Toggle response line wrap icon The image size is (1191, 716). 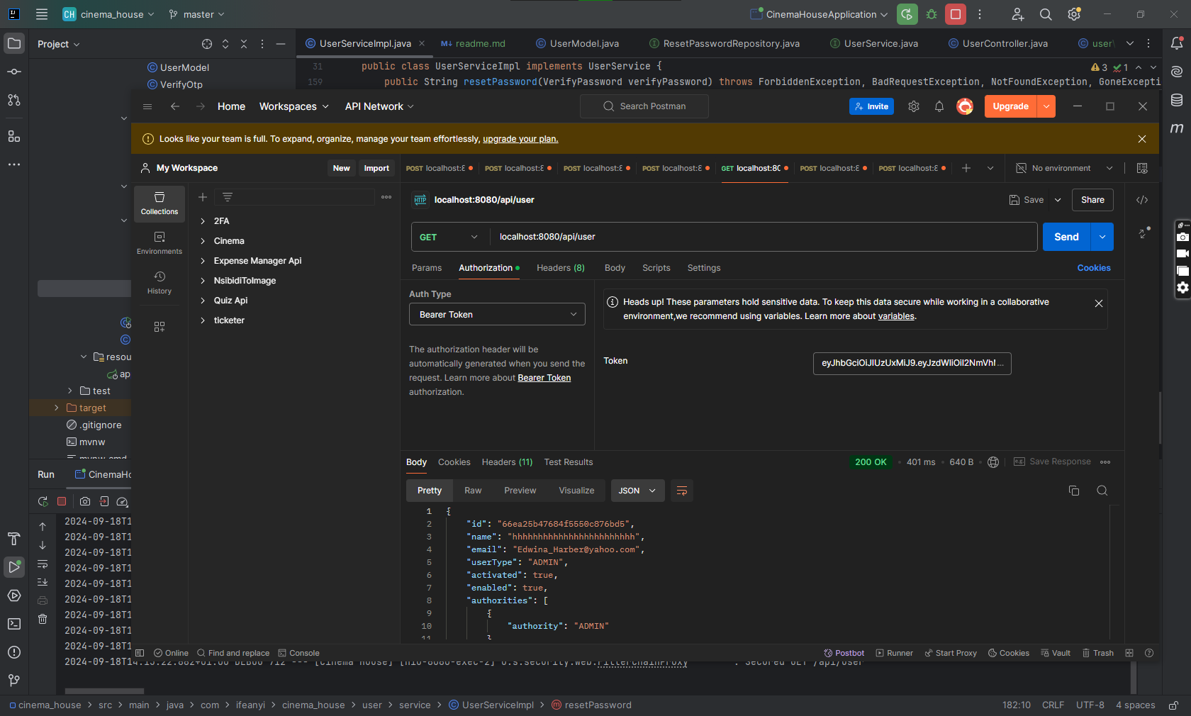click(682, 491)
